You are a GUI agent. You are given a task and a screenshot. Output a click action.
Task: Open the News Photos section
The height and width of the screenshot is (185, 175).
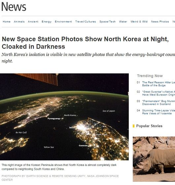(x=160, y=22)
